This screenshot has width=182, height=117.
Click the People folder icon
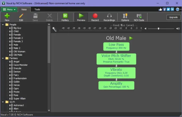[7, 25]
